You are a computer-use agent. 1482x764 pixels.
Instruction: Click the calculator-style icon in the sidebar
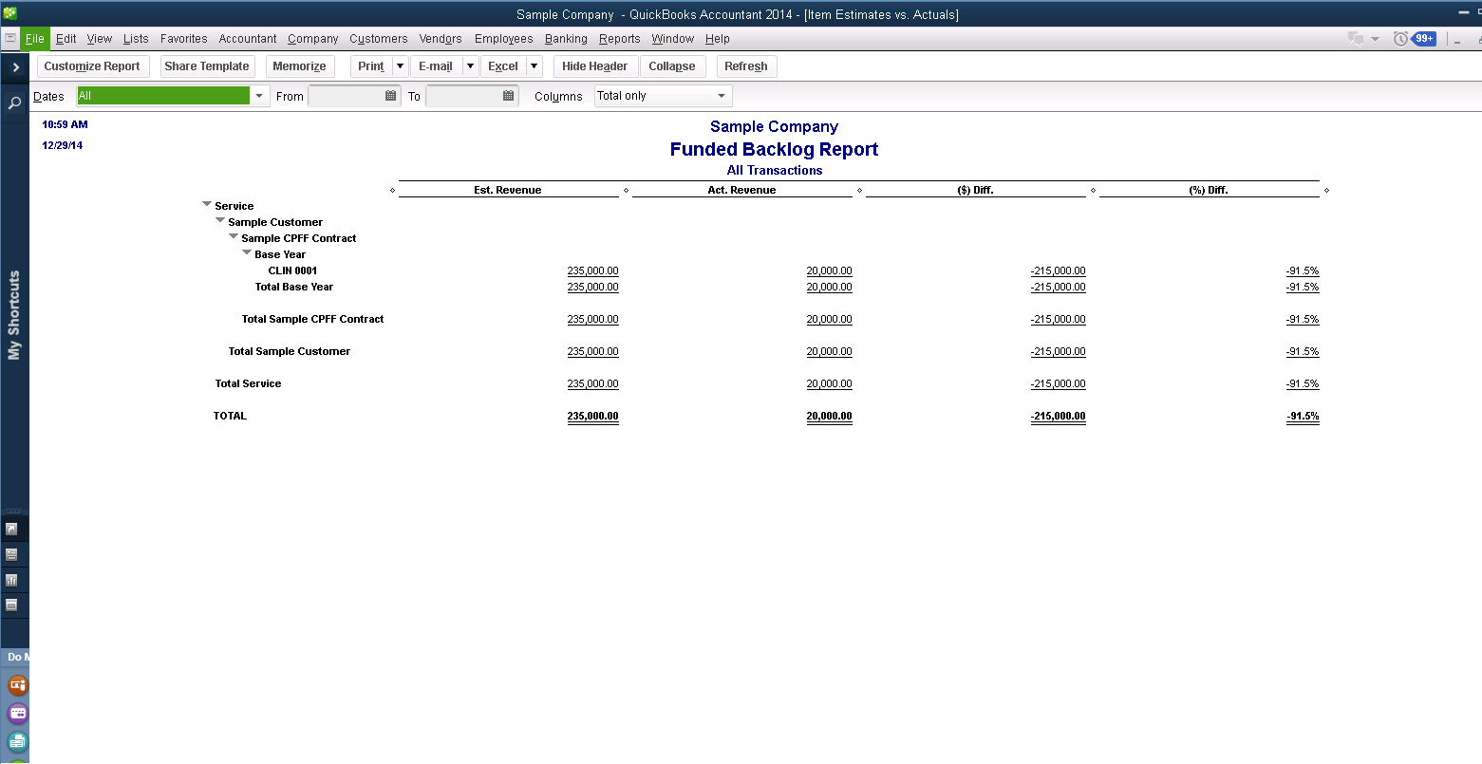click(x=12, y=554)
